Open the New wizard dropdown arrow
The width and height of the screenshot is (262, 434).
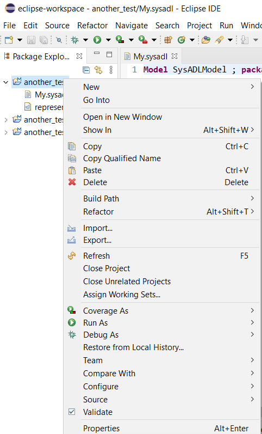point(20,40)
